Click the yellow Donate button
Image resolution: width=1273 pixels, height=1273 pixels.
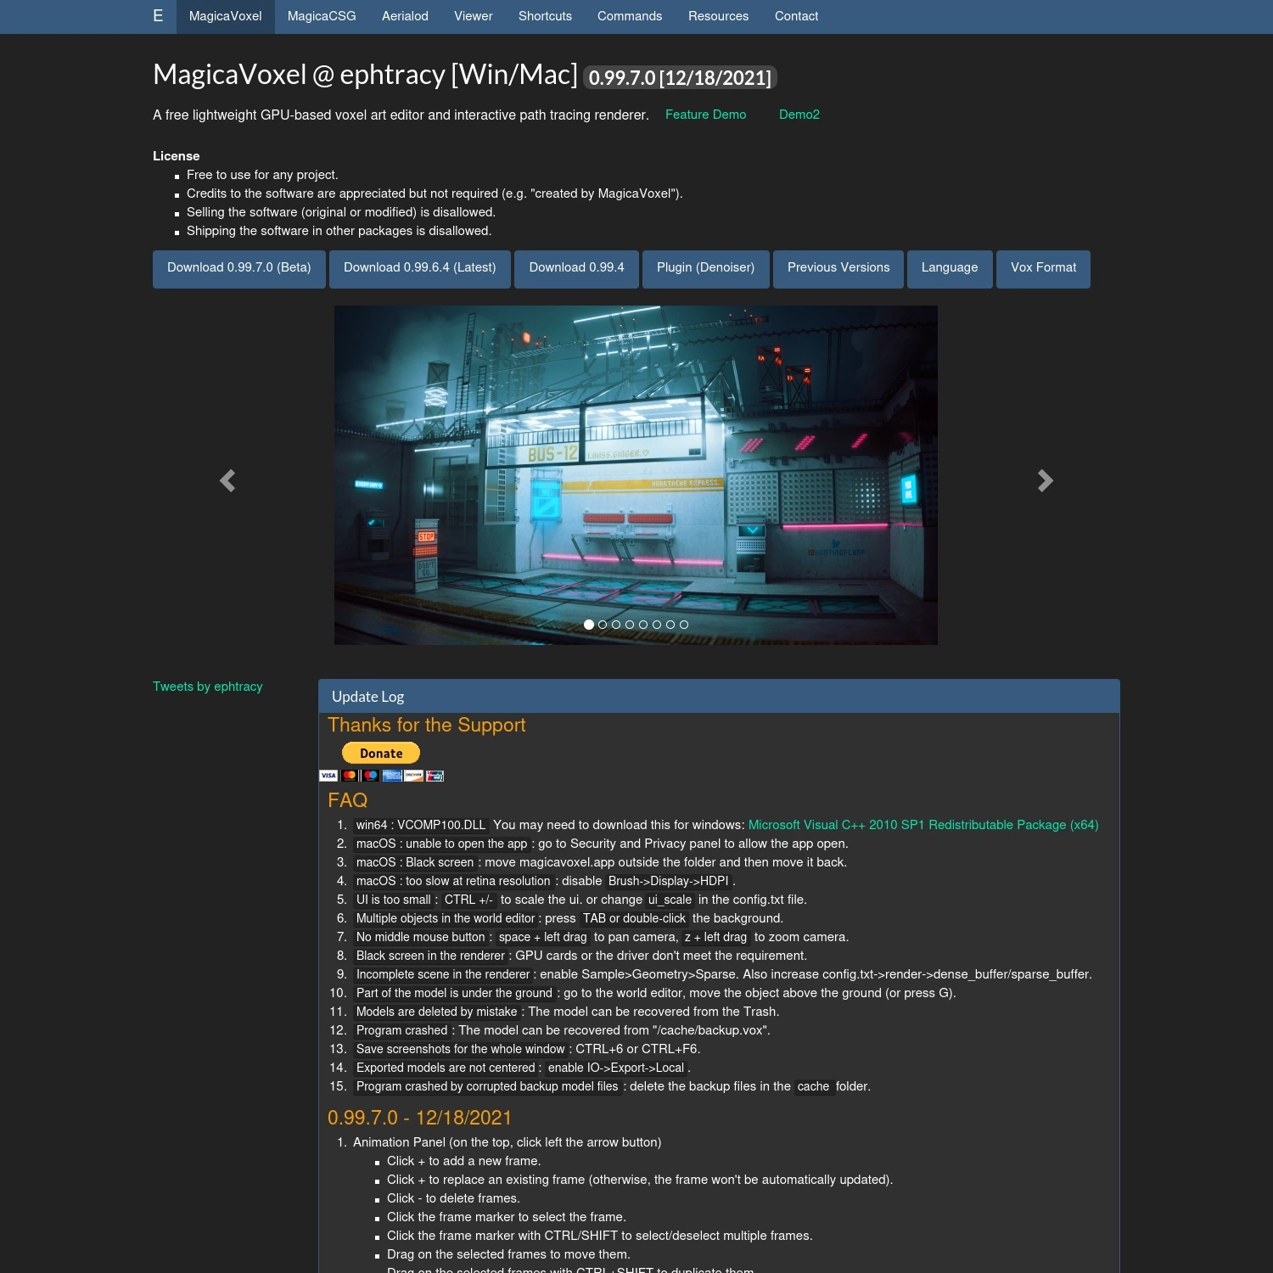click(381, 753)
